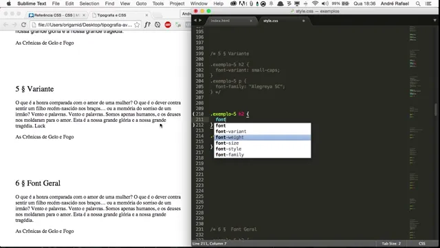Click the Adobe menu bar icon

pyautogui.click(x=243, y=3)
